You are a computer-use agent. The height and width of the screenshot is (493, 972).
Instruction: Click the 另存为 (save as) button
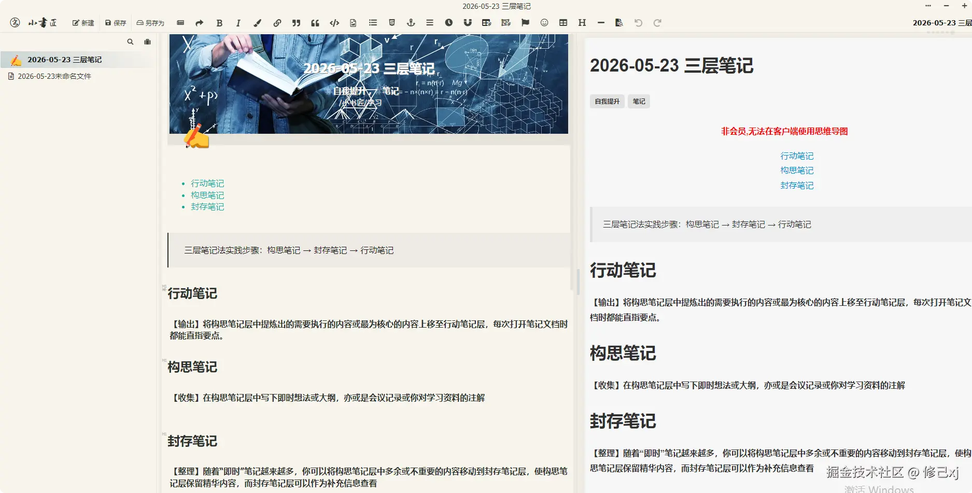point(150,23)
